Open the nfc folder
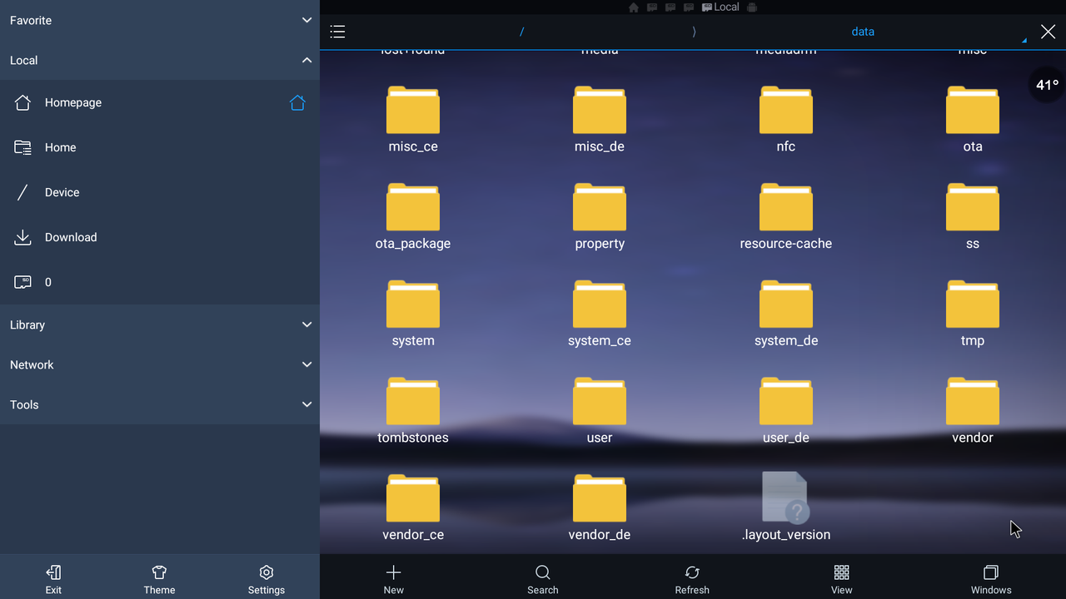 [786, 119]
